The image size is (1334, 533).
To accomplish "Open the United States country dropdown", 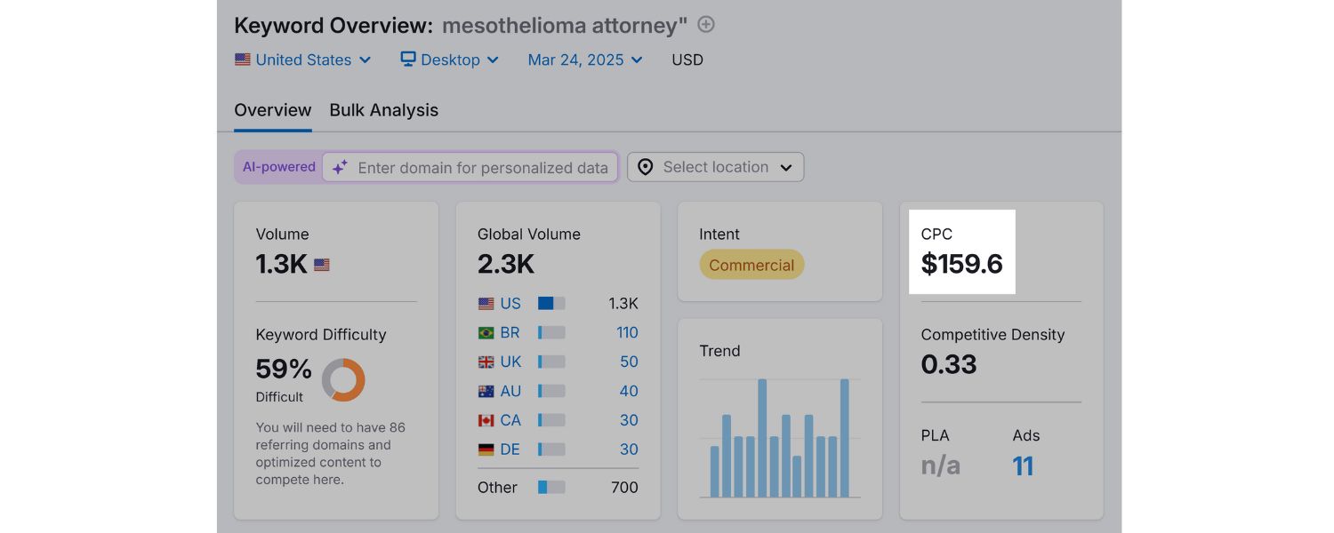I will click(x=303, y=60).
